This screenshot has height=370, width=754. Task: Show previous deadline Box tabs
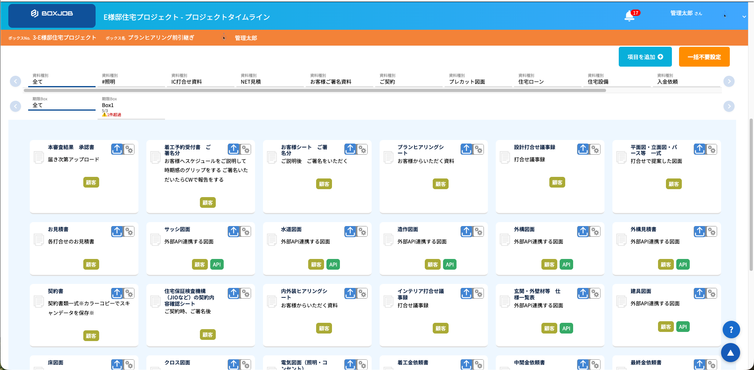point(15,106)
